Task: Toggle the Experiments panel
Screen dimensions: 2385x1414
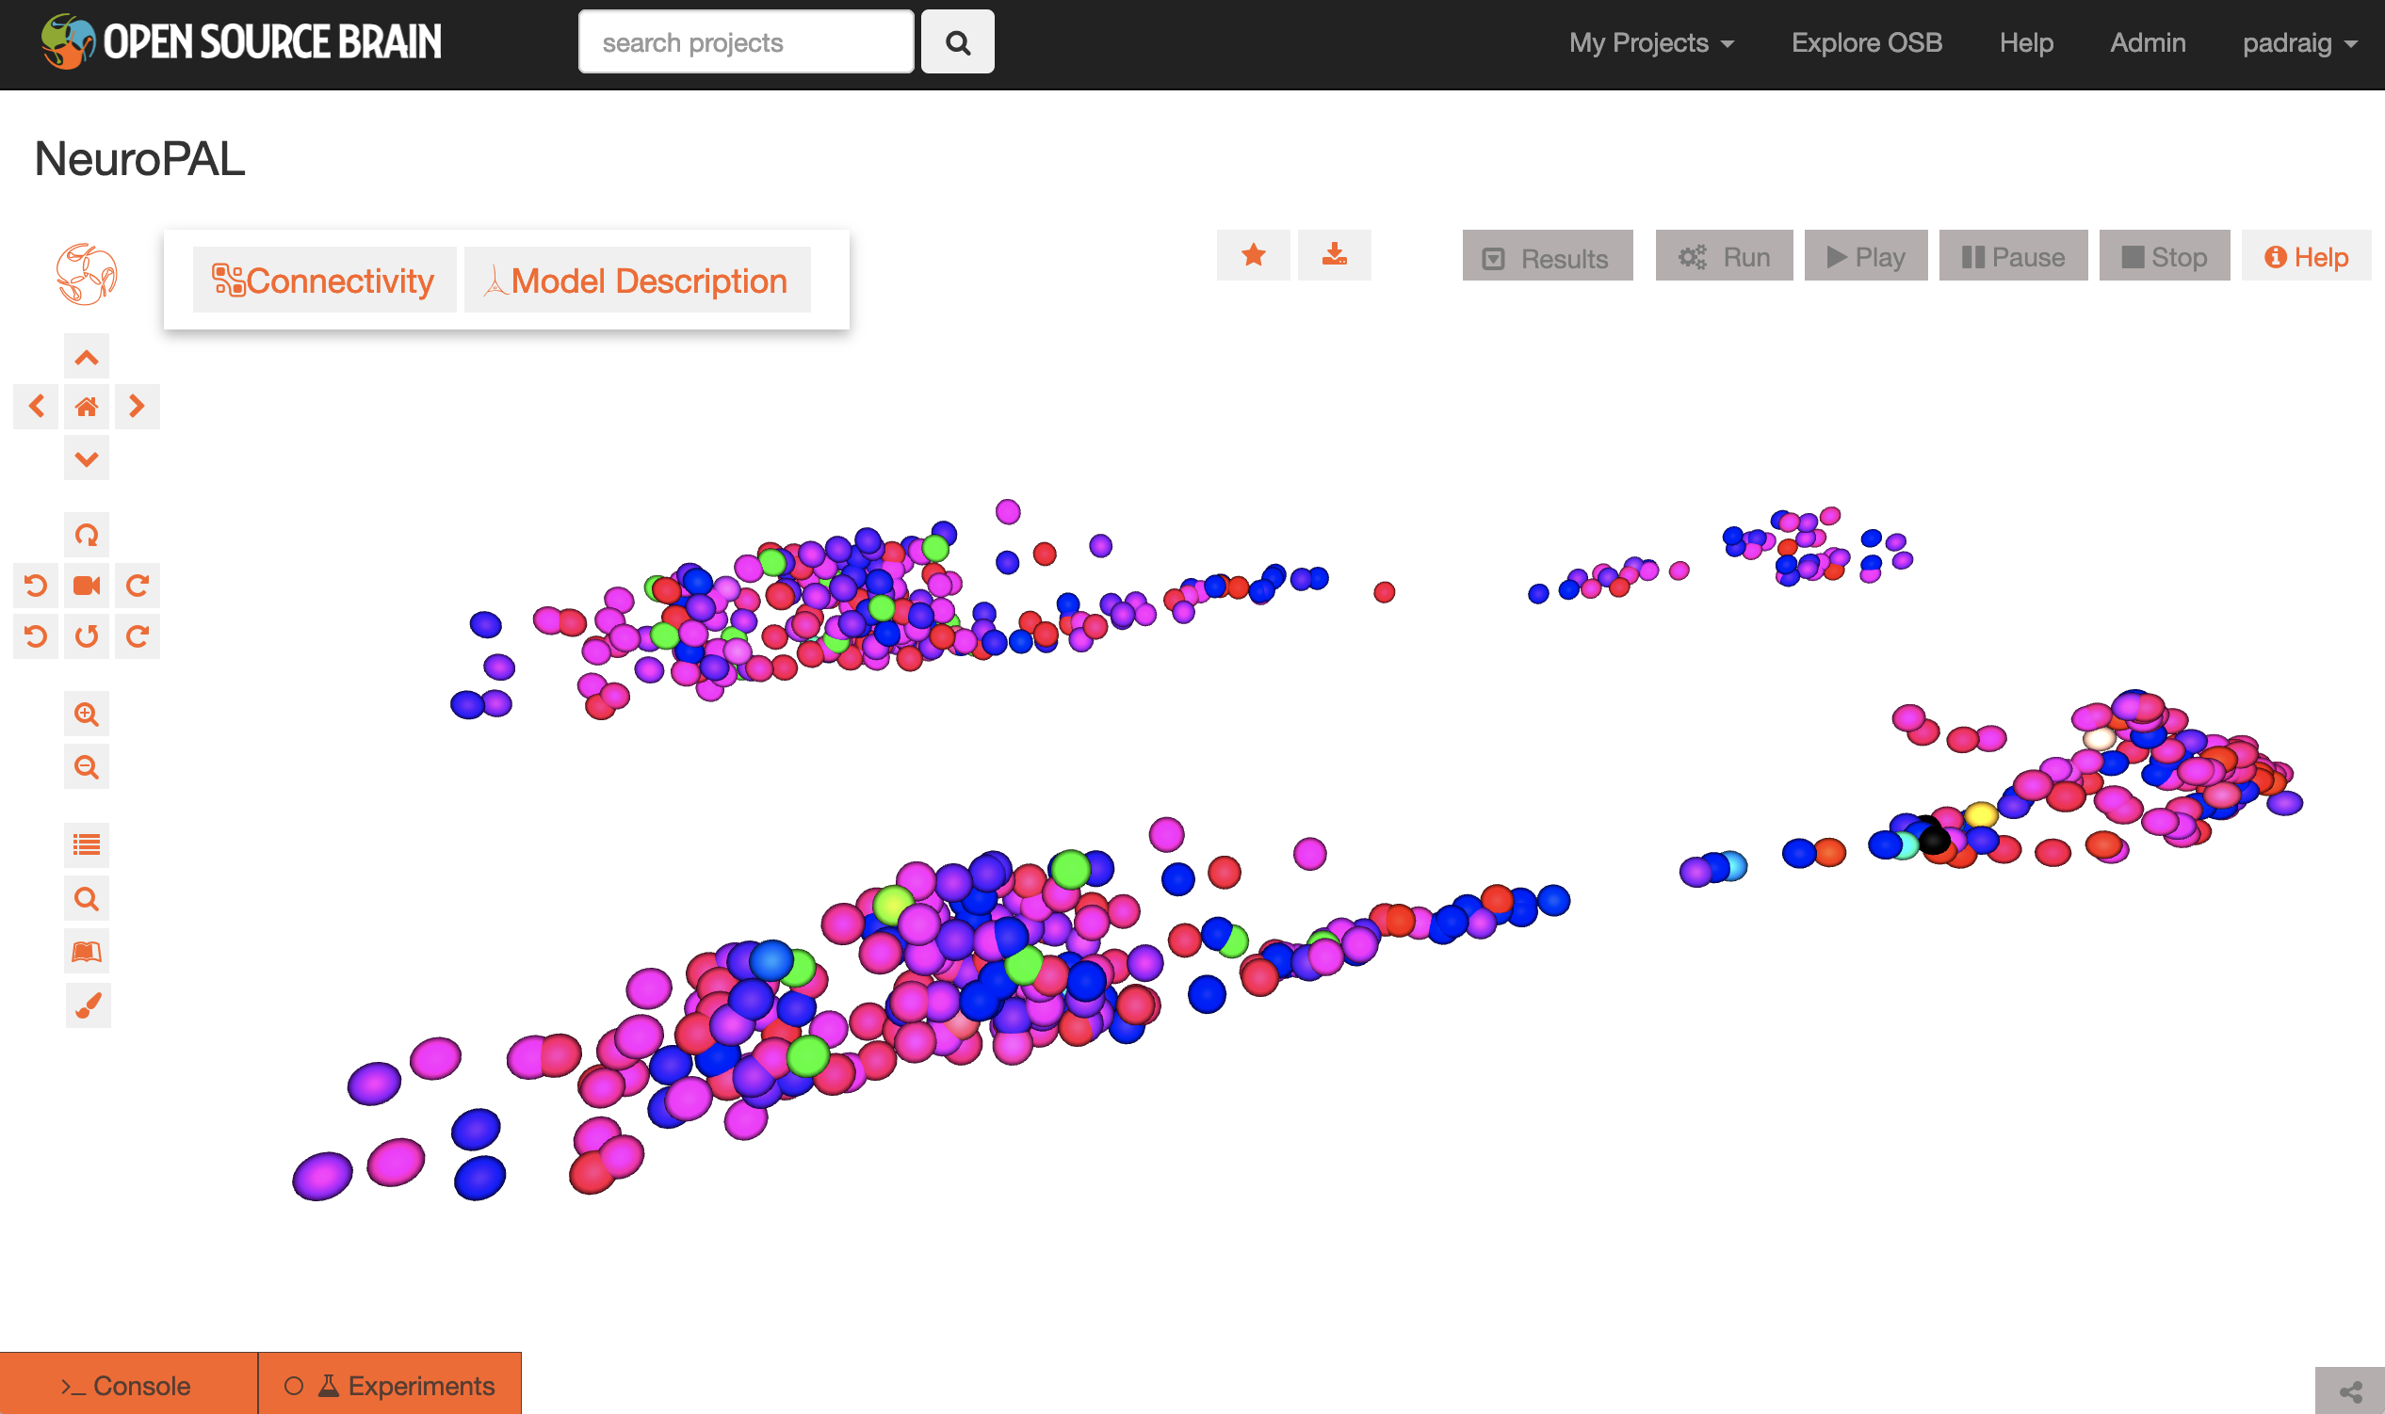Action: pos(390,1386)
